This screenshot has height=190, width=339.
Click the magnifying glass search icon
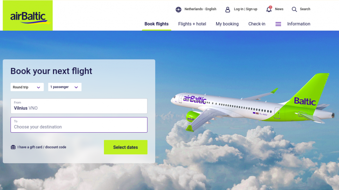[x=294, y=9]
